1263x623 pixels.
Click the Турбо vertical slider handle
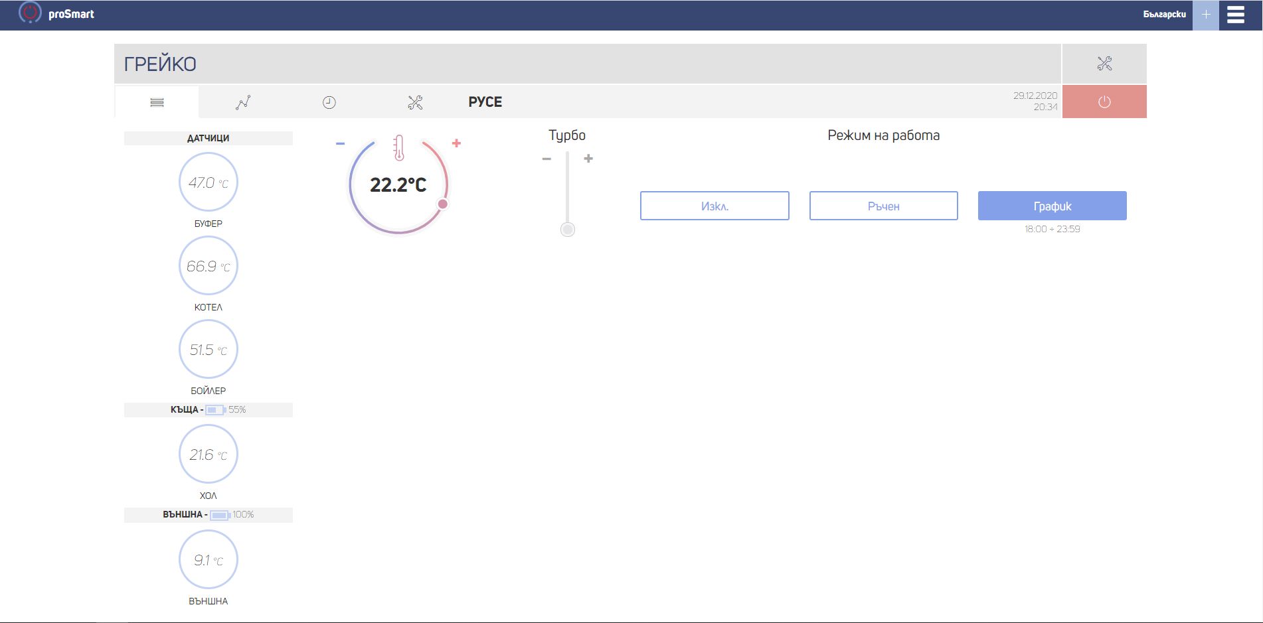pyautogui.click(x=568, y=230)
